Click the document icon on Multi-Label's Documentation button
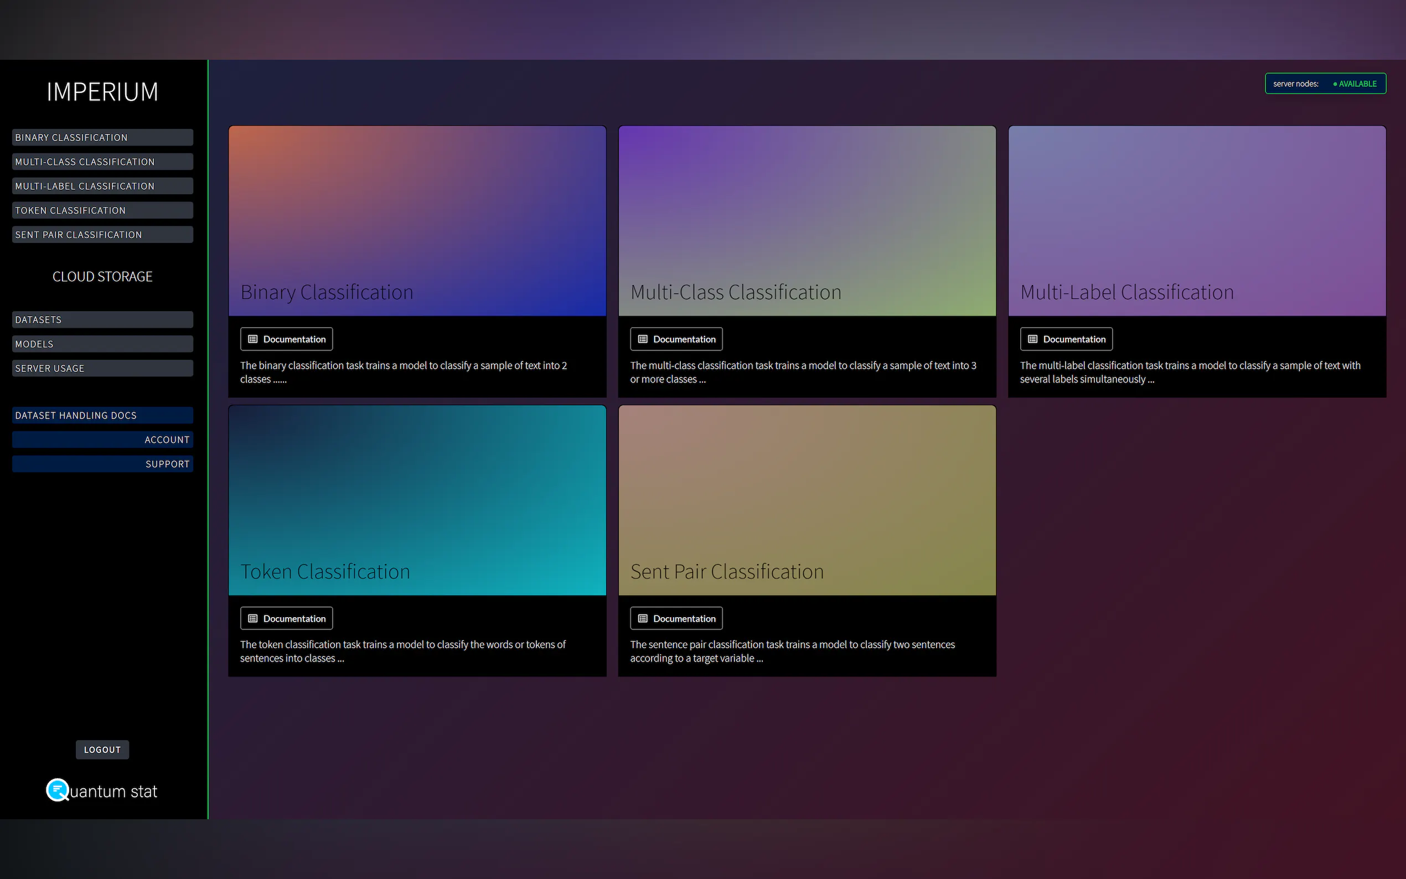 point(1032,339)
